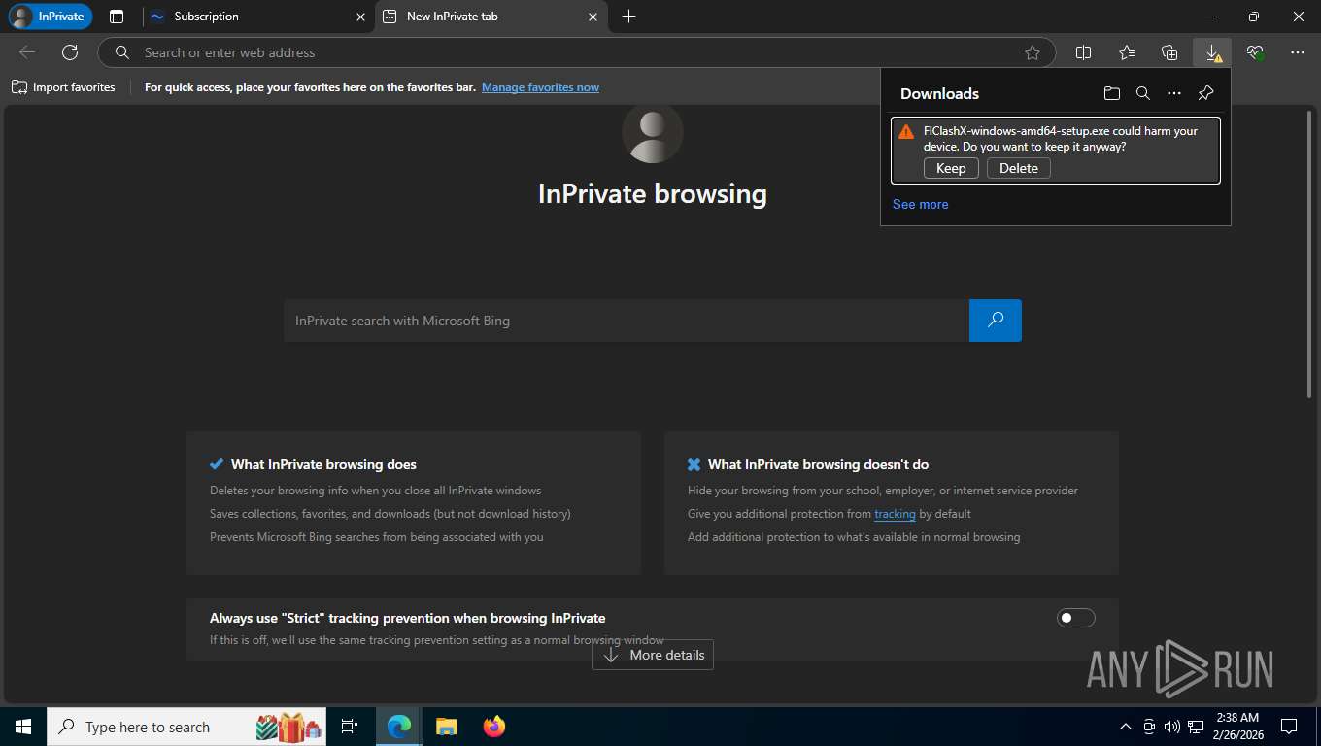Viewport: 1321px width, 746px height.
Task: Click the browser back arrow
Action: pos(27,52)
